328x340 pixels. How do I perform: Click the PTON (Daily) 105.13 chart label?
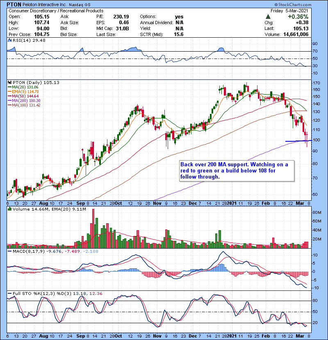point(36,83)
